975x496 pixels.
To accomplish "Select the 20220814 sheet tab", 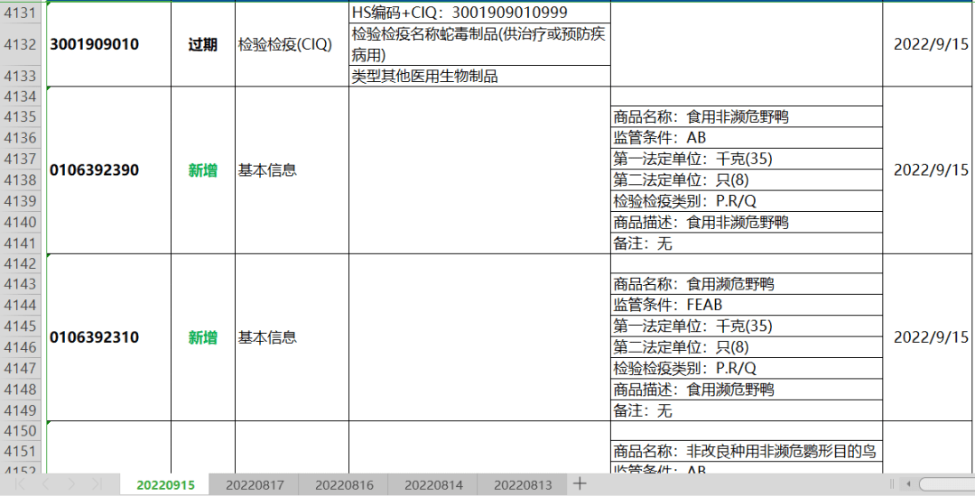I will (433, 485).
